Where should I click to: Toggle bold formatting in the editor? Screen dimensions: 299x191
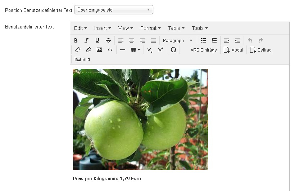(76, 41)
